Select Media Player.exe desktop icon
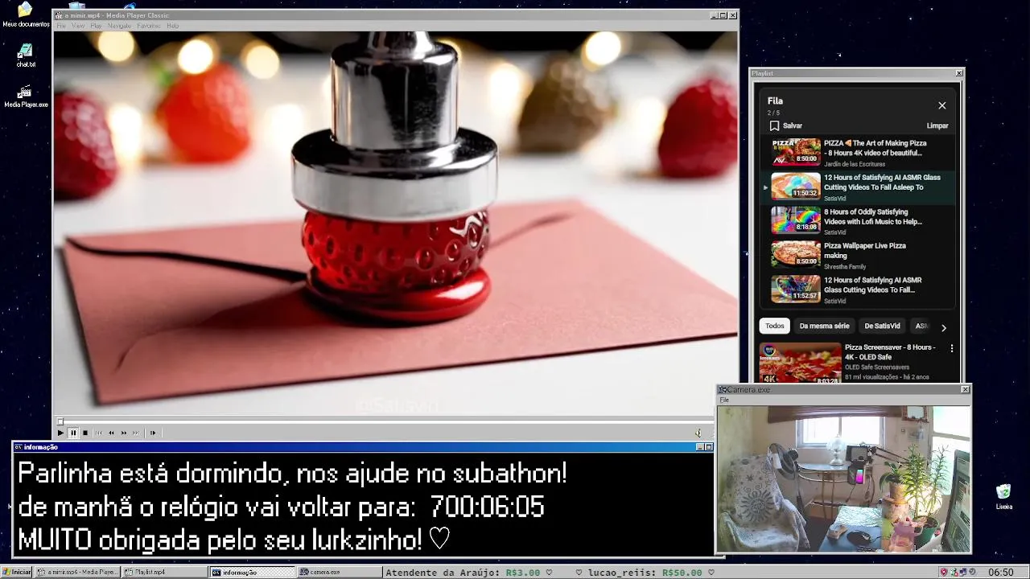This screenshot has width=1030, height=579. click(x=26, y=96)
